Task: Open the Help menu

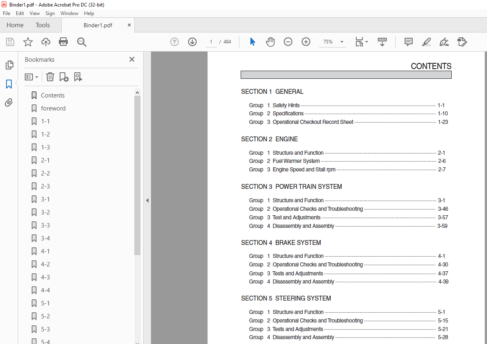Action: coord(89,13)
